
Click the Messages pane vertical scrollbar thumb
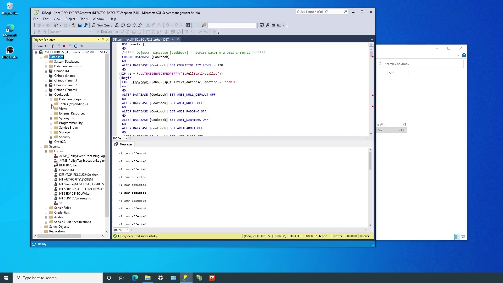pos(370,161)
